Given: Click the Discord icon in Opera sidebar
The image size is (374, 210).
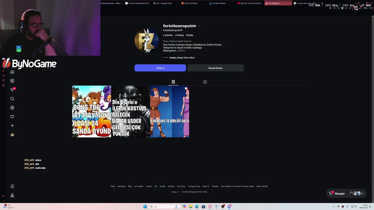Looking at the screenshot, I should [x=4, y=59].
